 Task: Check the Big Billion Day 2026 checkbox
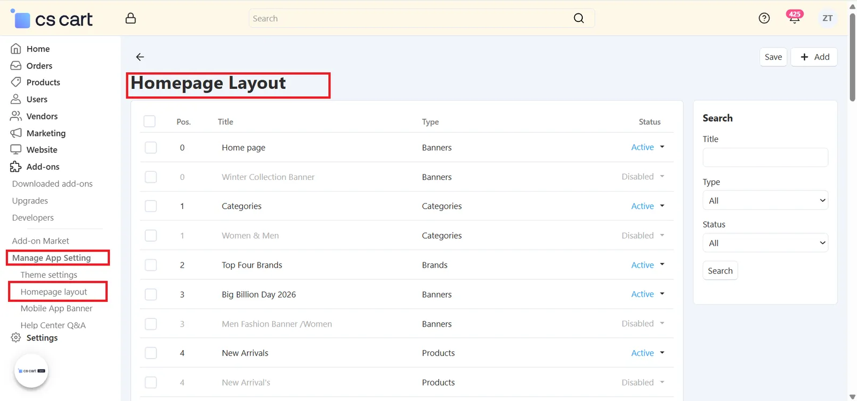click(x=151, y=294)
